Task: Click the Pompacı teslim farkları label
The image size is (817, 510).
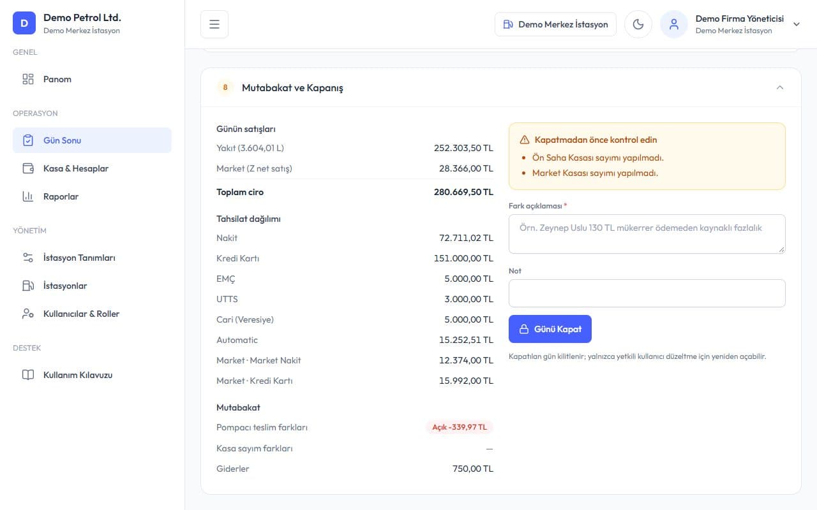Action: point(262,427)
